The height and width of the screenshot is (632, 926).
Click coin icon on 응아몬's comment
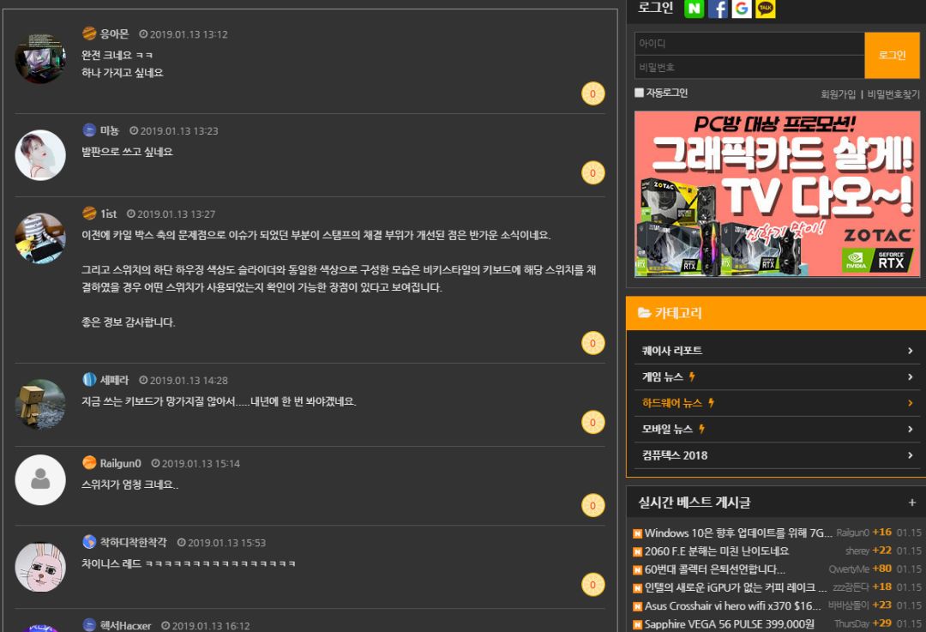tap(592, 93)
